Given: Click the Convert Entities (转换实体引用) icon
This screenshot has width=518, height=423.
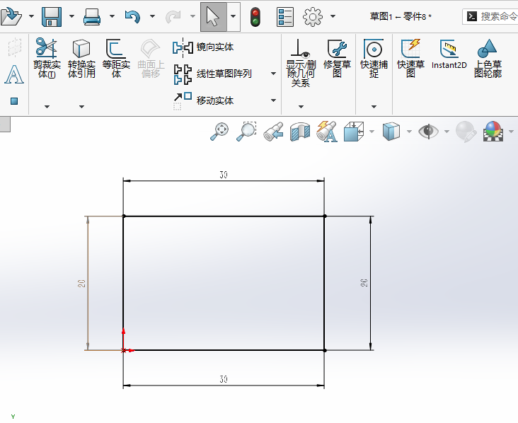Looking at the screenshot, I should click(81, 57).
